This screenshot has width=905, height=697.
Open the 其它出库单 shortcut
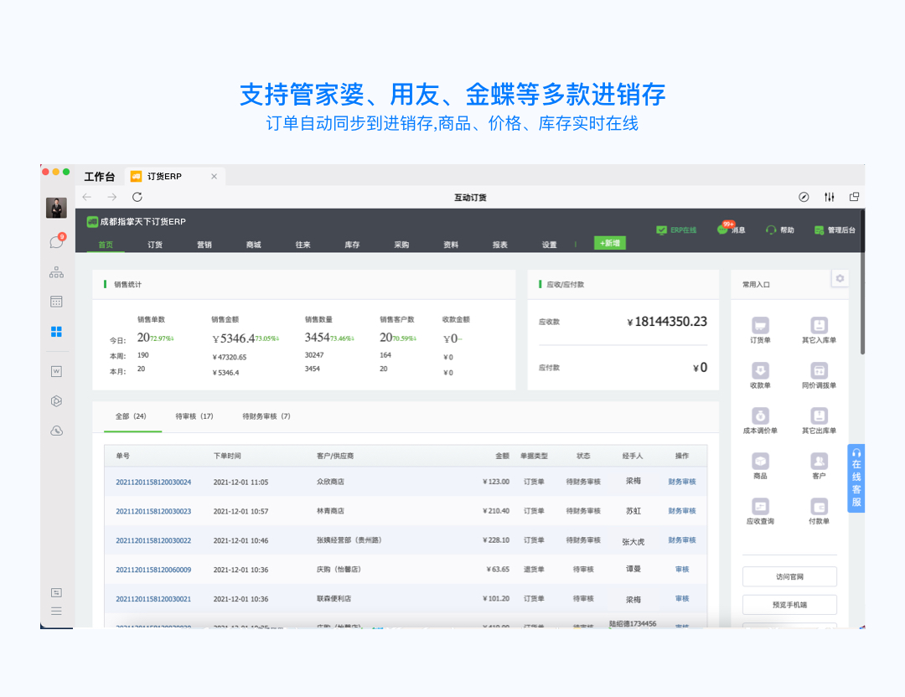[x=819, y=421]
